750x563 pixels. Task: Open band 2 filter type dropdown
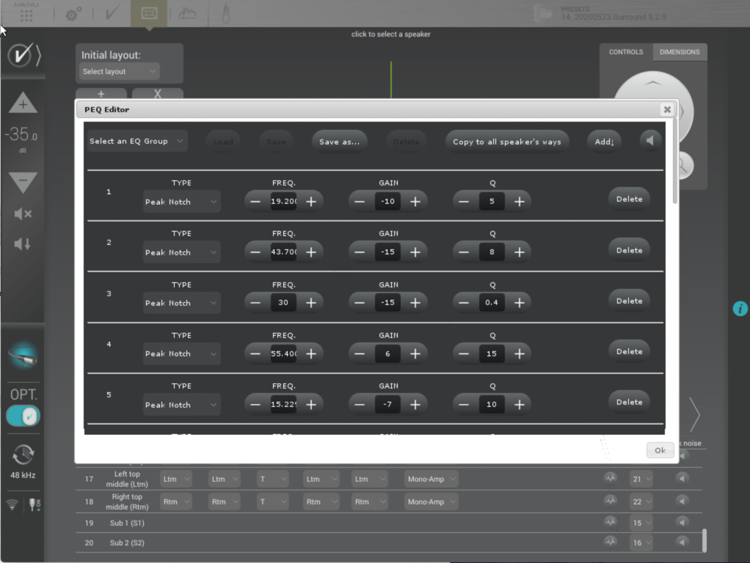pyautogui.click(x=182, y=252)
